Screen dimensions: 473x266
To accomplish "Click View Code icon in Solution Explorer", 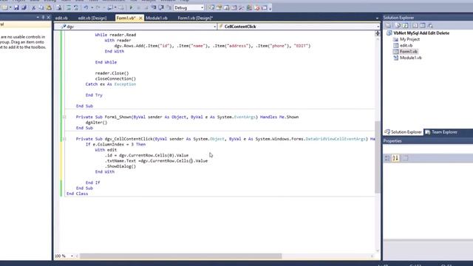I will (x=415, y=26).
